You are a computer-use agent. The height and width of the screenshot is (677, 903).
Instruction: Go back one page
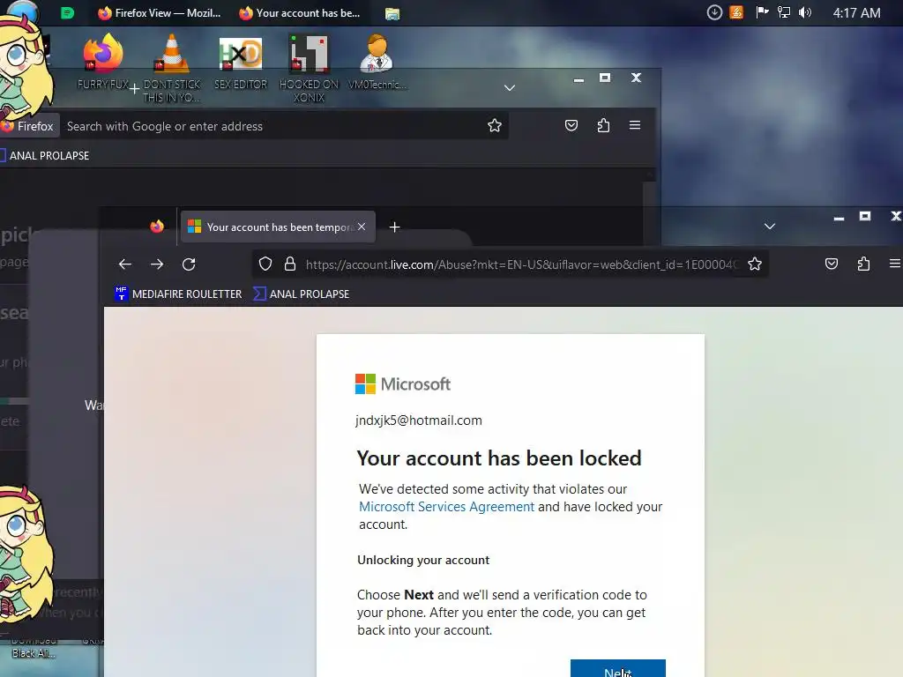click(x=125, y=264)
